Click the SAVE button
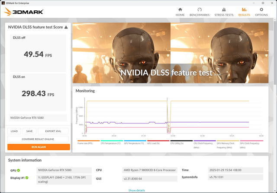The height and width of the screenshot is (193, 277). coord(29,131)
